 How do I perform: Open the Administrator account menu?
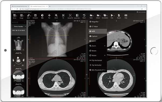click(141, 12)
